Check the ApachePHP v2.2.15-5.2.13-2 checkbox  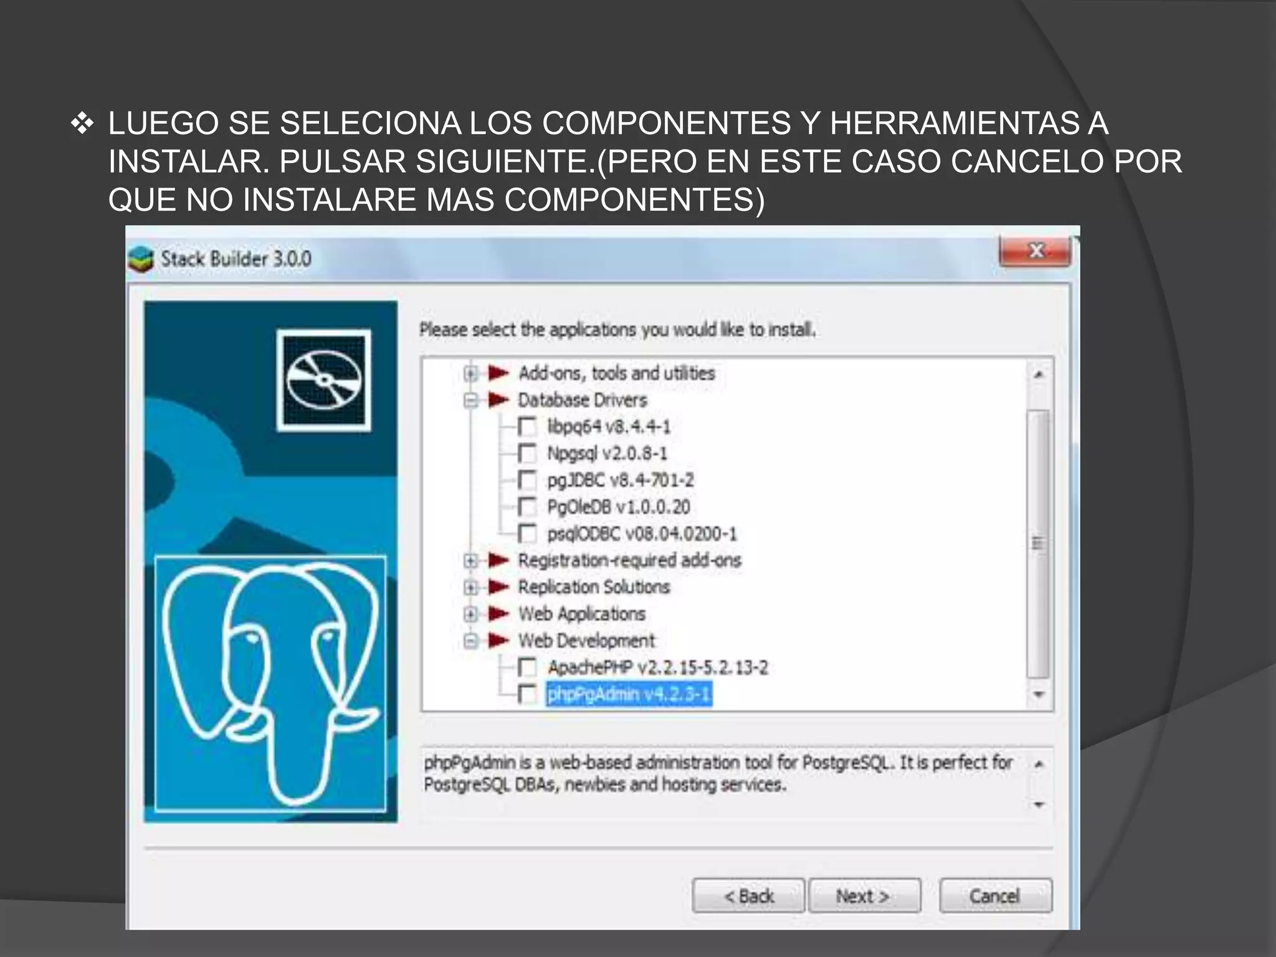coord(527,668)
